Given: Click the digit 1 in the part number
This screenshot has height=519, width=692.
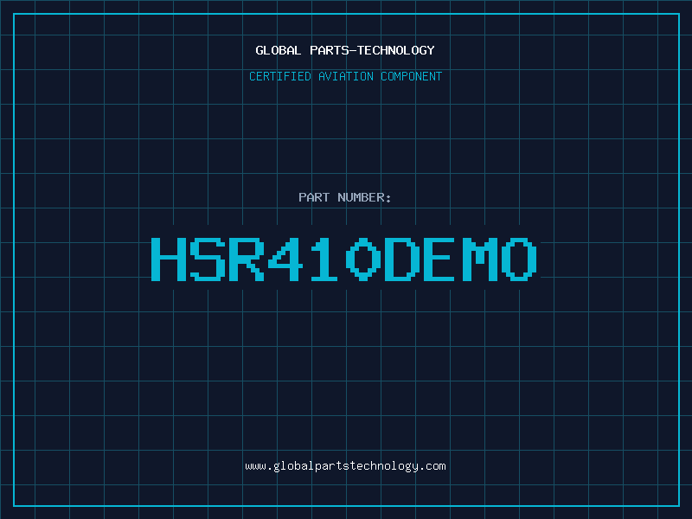Looking at the screenshot, I should 325,259.
